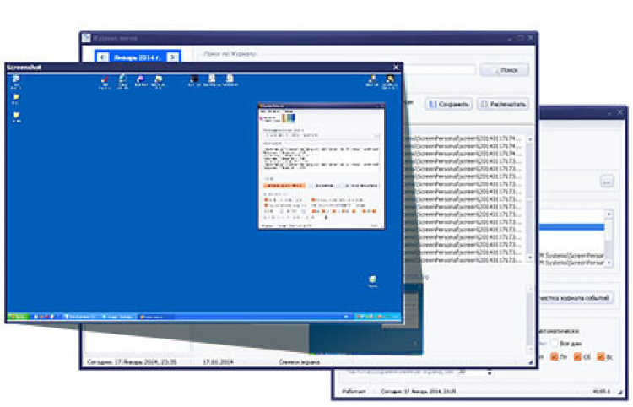Click the Распечатать print button
The image size is (633, 407).
pyautogui.click(x=503, y=104)
